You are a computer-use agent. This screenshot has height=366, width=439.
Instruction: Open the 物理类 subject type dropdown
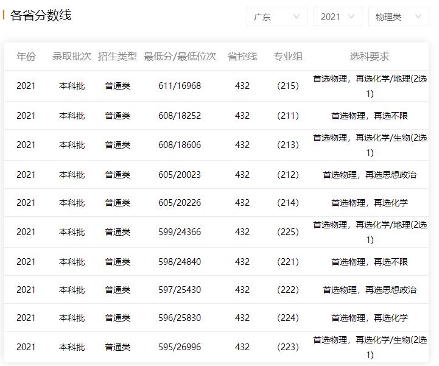point(398,17)
